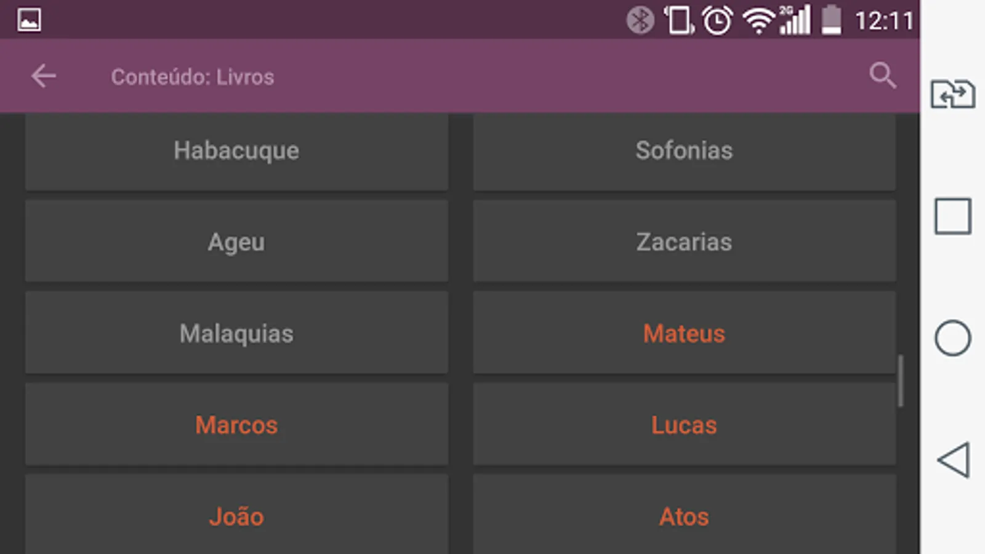This screenshot has width=985, height=554.
Task: Choose the Ageu book tile
Action: (236, 242)
